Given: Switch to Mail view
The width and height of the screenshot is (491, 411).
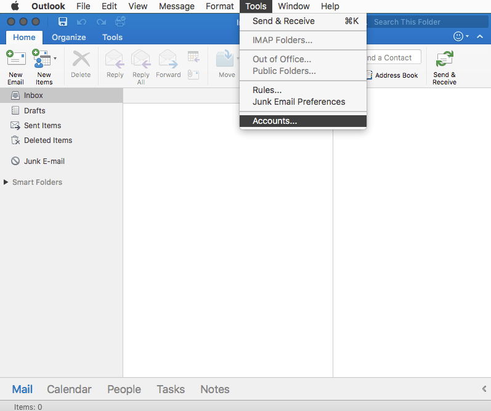Looking at the screenshot, I should 22,389.
